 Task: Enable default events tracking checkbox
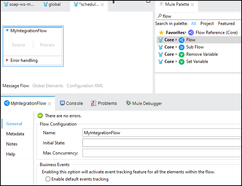[x=48, y=179]
